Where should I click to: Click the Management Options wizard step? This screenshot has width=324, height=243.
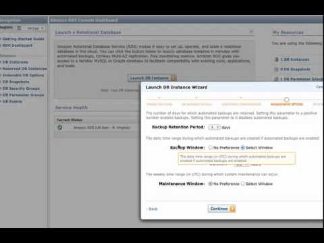(287, 104)
